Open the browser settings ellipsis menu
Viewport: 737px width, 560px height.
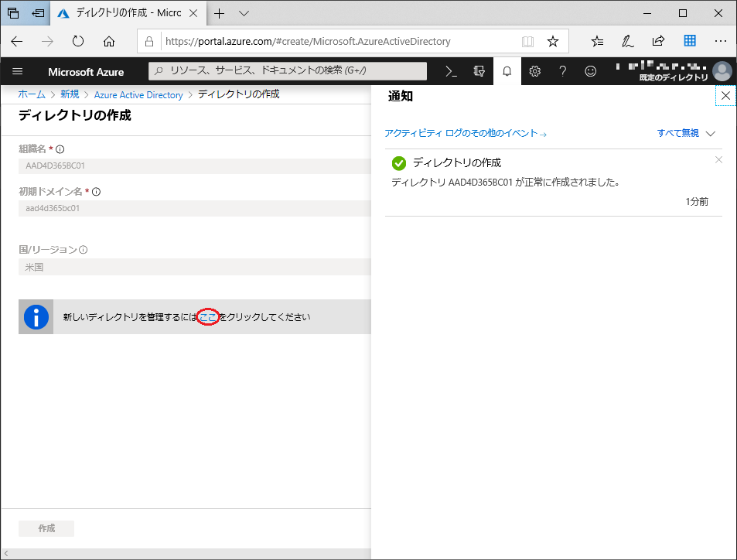(x=721, y=41)
